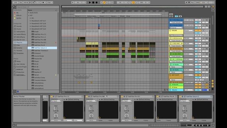Arm the Arrangement Record button

pos(96,2)
